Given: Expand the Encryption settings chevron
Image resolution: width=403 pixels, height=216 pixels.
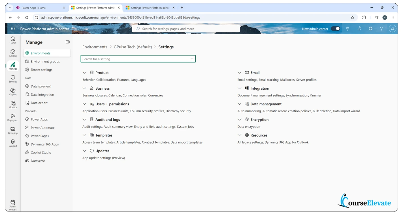Looking at the screenshot, I should tap(239, 120).
